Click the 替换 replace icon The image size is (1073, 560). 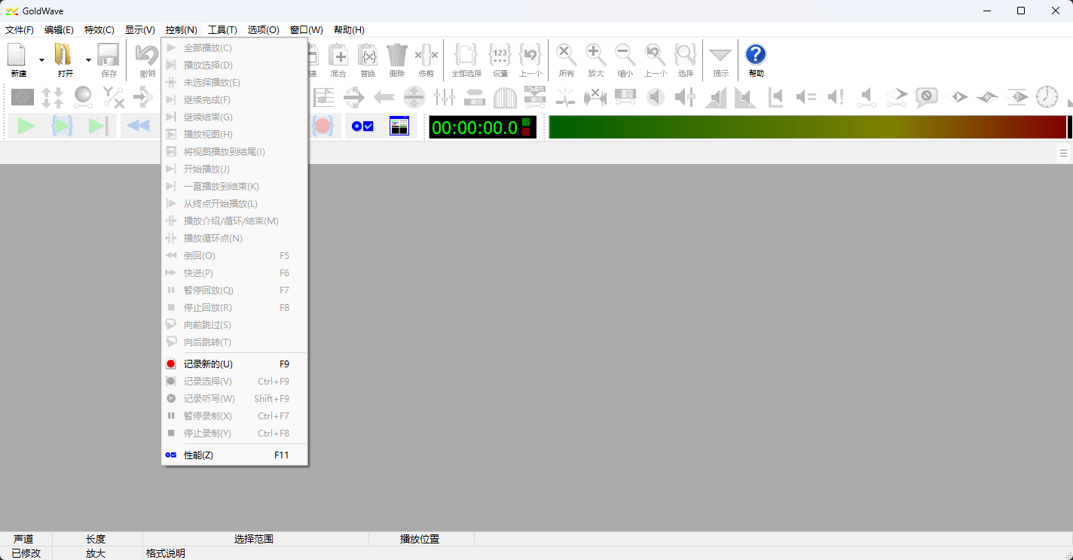(368, 56)
